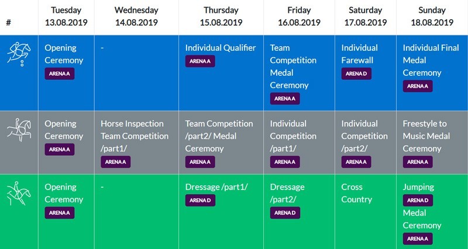Click Arena D badge under Individual Farewall
This screenshot has height=249, width=468.
pos(356,73)
